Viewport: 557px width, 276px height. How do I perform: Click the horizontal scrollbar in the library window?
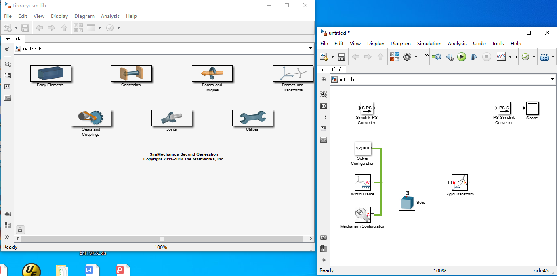162,239
